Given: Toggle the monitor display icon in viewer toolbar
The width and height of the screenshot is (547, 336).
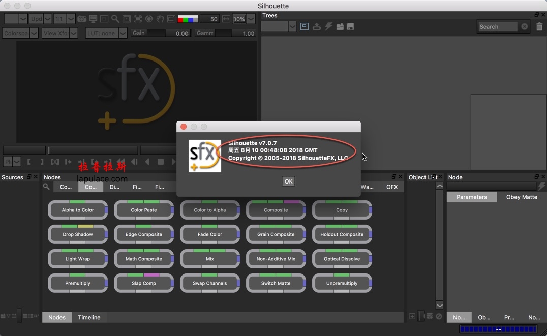Looking at the screenshot, I should point(93,19).
